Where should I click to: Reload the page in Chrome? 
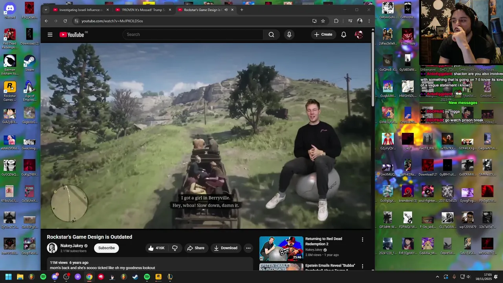pos(65,21)
